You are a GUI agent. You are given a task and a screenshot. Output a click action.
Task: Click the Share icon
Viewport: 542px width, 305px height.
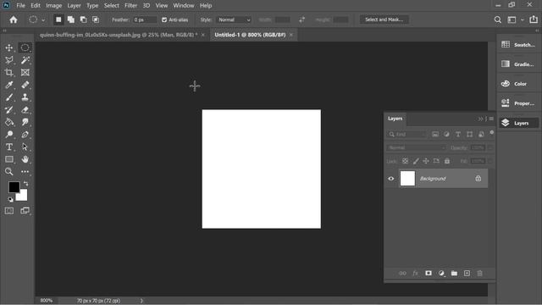point(534,19)
